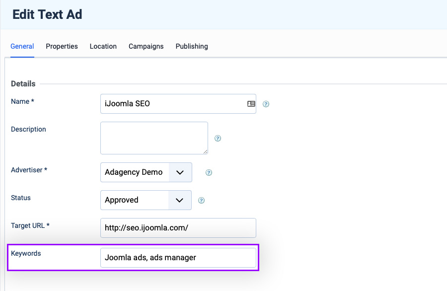Viewport: 447px width, 291px height.
Task: Click the Details section heading
Action: coord(23,84)
